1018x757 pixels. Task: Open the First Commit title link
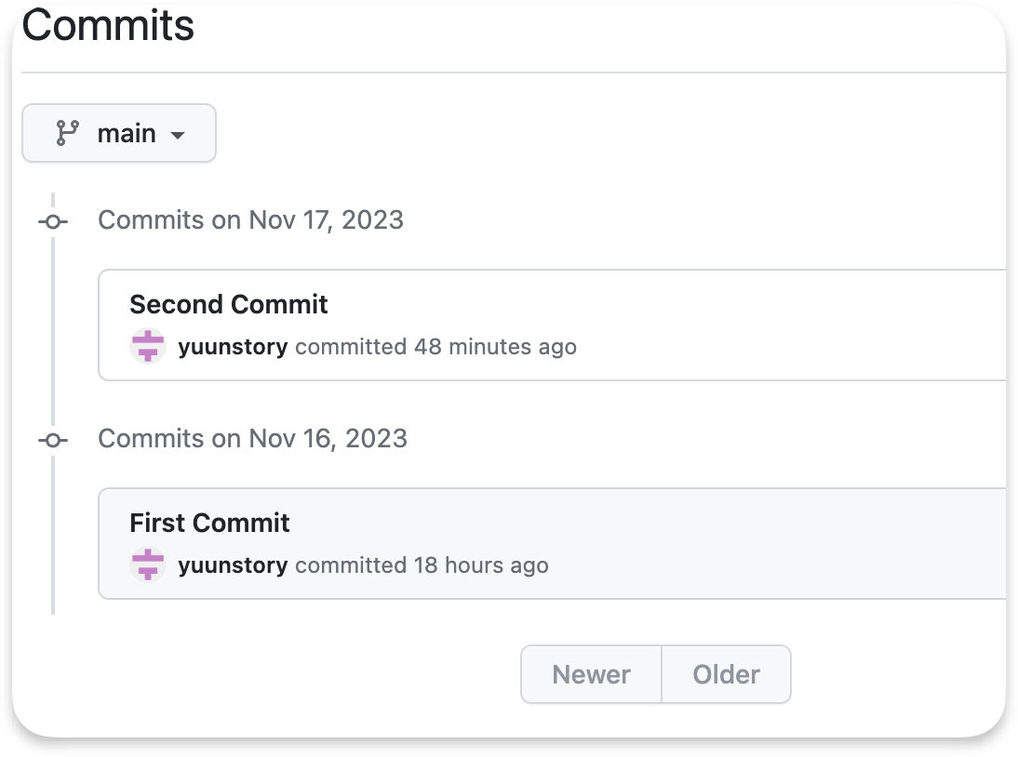(209, 523)
